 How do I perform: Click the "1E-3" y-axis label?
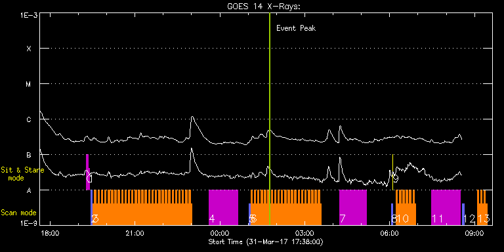(x=28, y=15)
